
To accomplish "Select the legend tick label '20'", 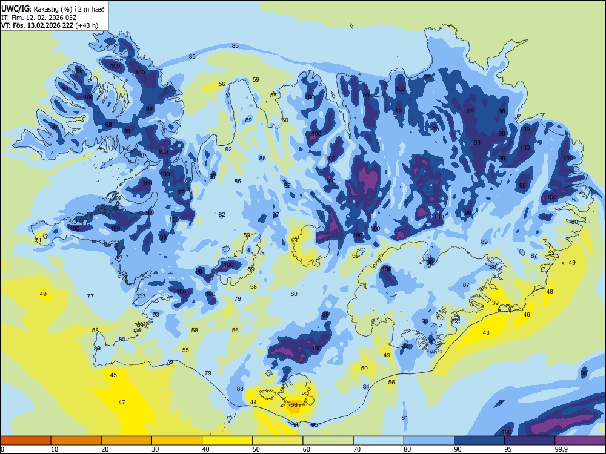I will (x=105, y=449).
